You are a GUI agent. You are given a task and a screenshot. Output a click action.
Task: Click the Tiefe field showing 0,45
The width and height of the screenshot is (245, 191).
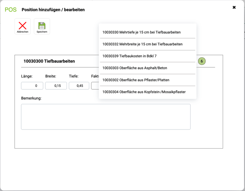tap(79, 86)
